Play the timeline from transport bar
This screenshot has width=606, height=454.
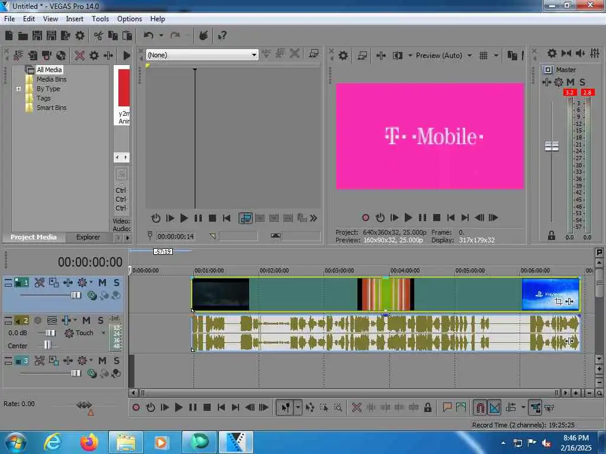pos(179,407)
